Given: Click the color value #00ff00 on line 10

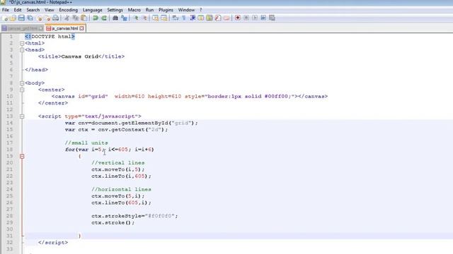Looking at the screenshot, I should (276, 97).
